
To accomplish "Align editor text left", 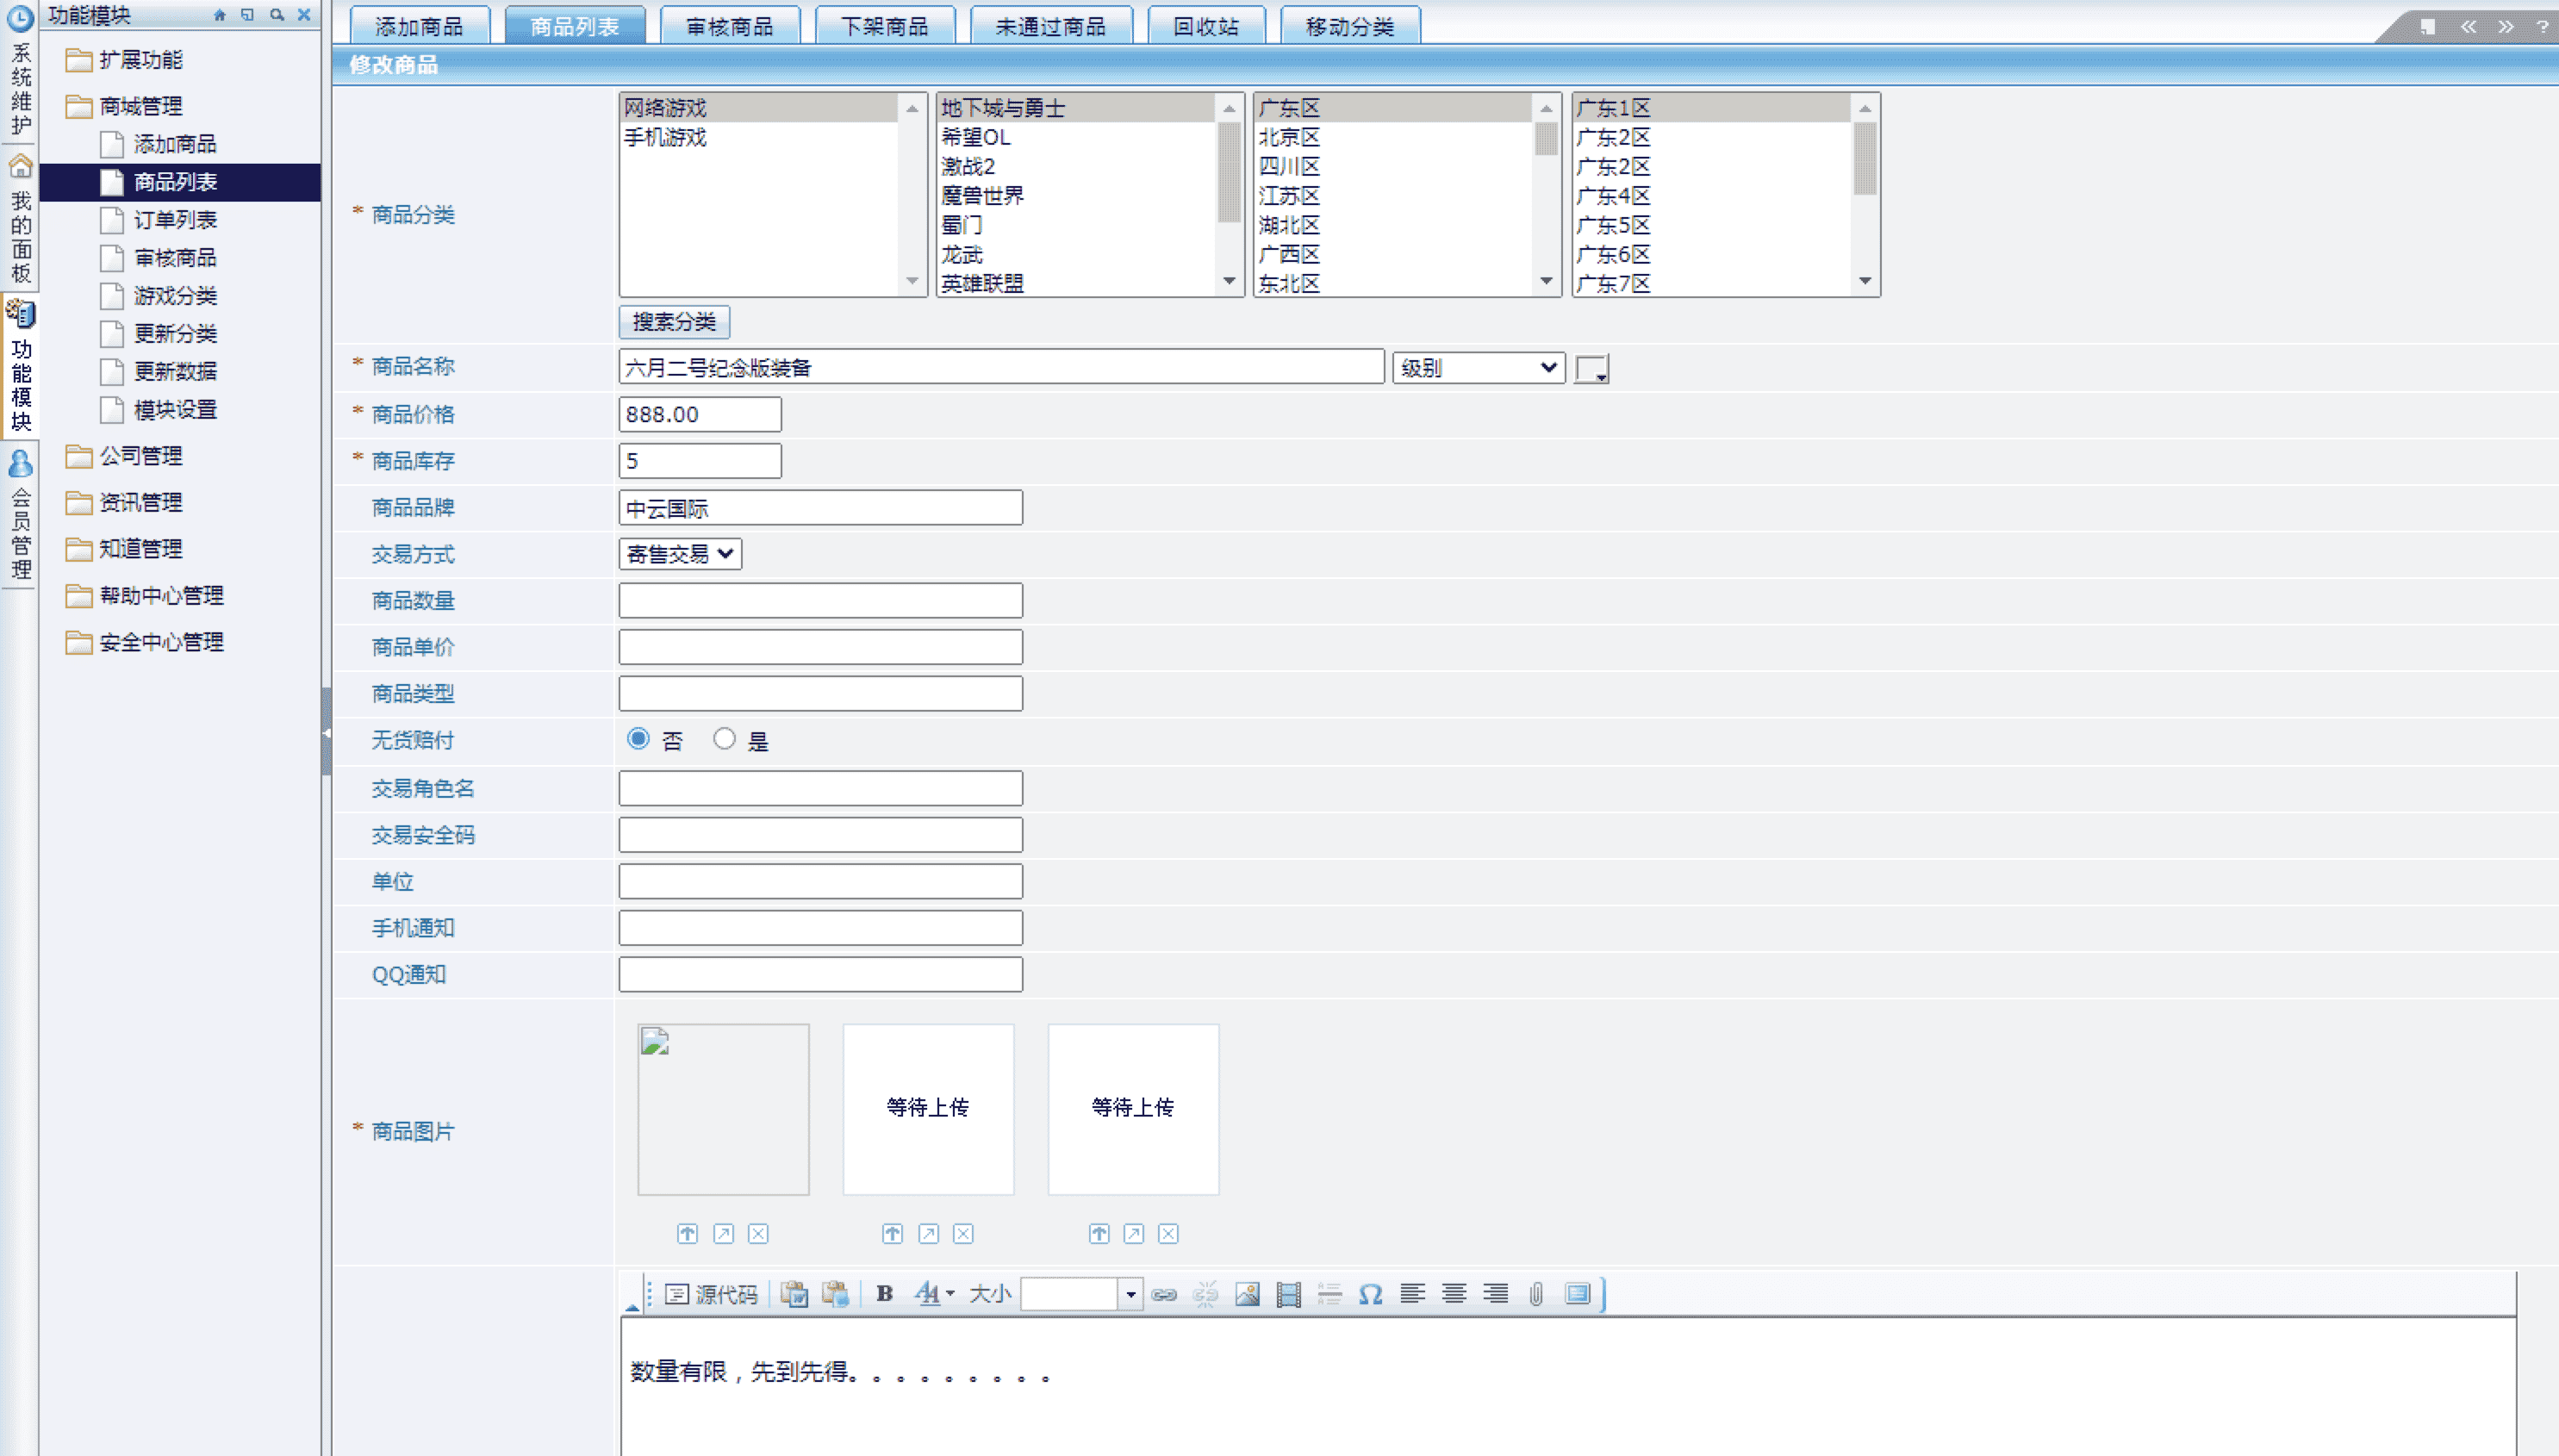I will point(1412,1294).
